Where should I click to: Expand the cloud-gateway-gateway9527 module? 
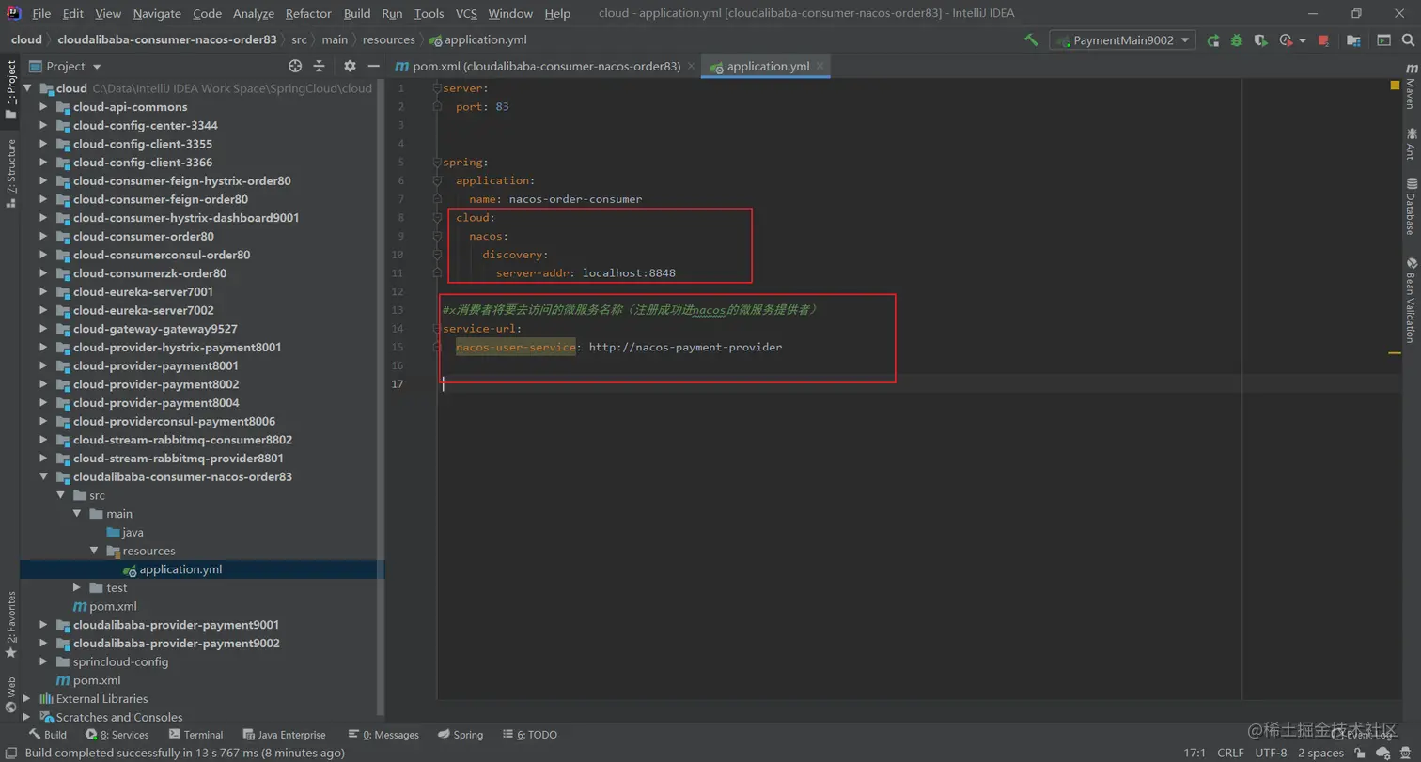point(43,329)
